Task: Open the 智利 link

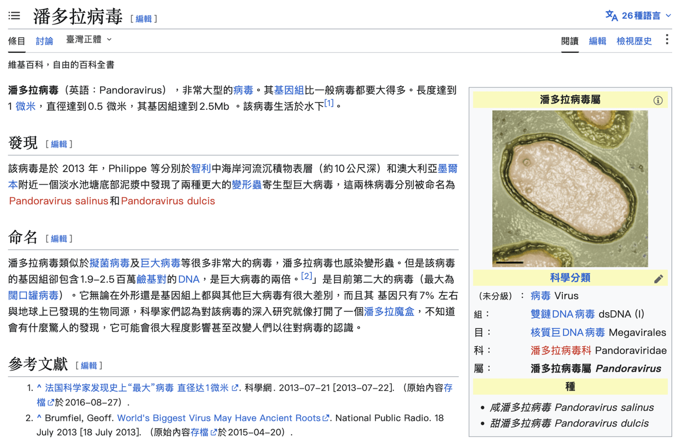Action: (201, 169)
